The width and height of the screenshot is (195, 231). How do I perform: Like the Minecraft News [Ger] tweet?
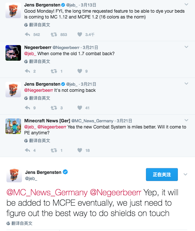[x=80, y=150]
